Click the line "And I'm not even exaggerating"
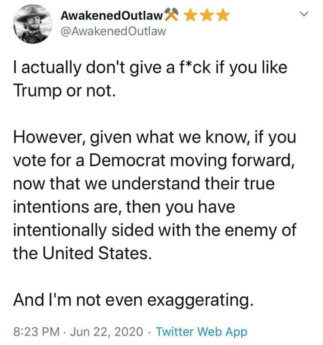Screen dimensions: 323x345 pos(132,299)
